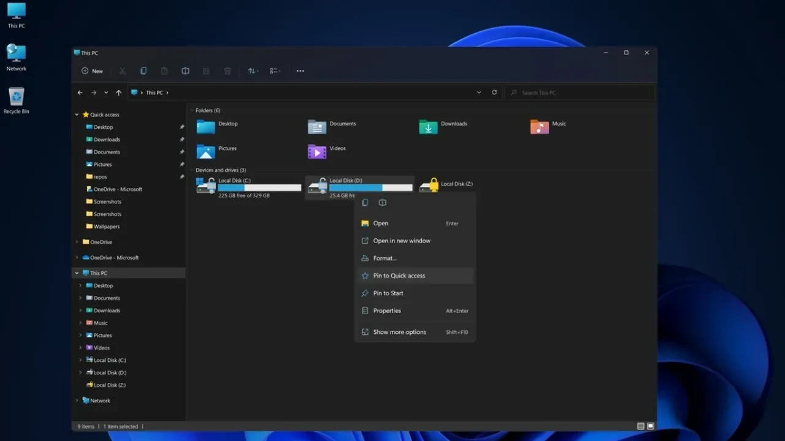Viewport: 785px width, 441px height.
Task: Open the See more ellipsis menu
Action: [300, 71]
